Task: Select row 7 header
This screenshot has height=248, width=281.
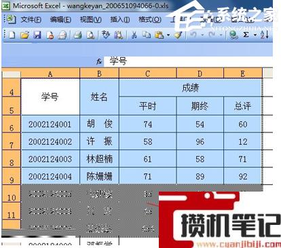Action: (12, 141)
